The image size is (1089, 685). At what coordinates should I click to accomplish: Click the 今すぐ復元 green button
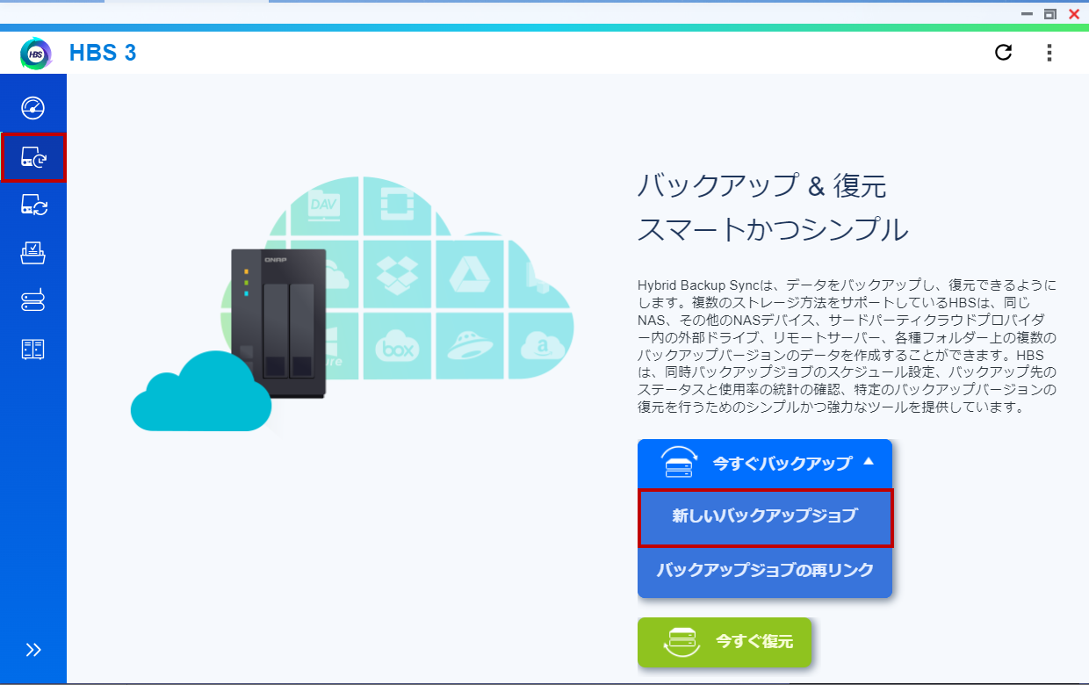pyautogui.click(x=725, y=642)
